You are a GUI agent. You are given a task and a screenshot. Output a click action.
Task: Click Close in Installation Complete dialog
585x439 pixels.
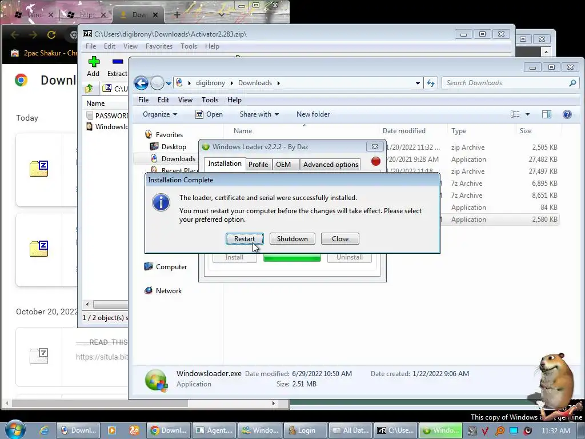click(340, 238)
